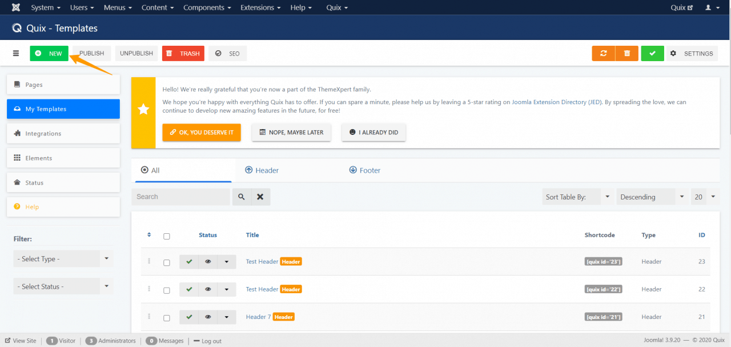This screenshot has height=347, width=731.
Task: Open Elements in the sidebar
Action: coord(63,158)
